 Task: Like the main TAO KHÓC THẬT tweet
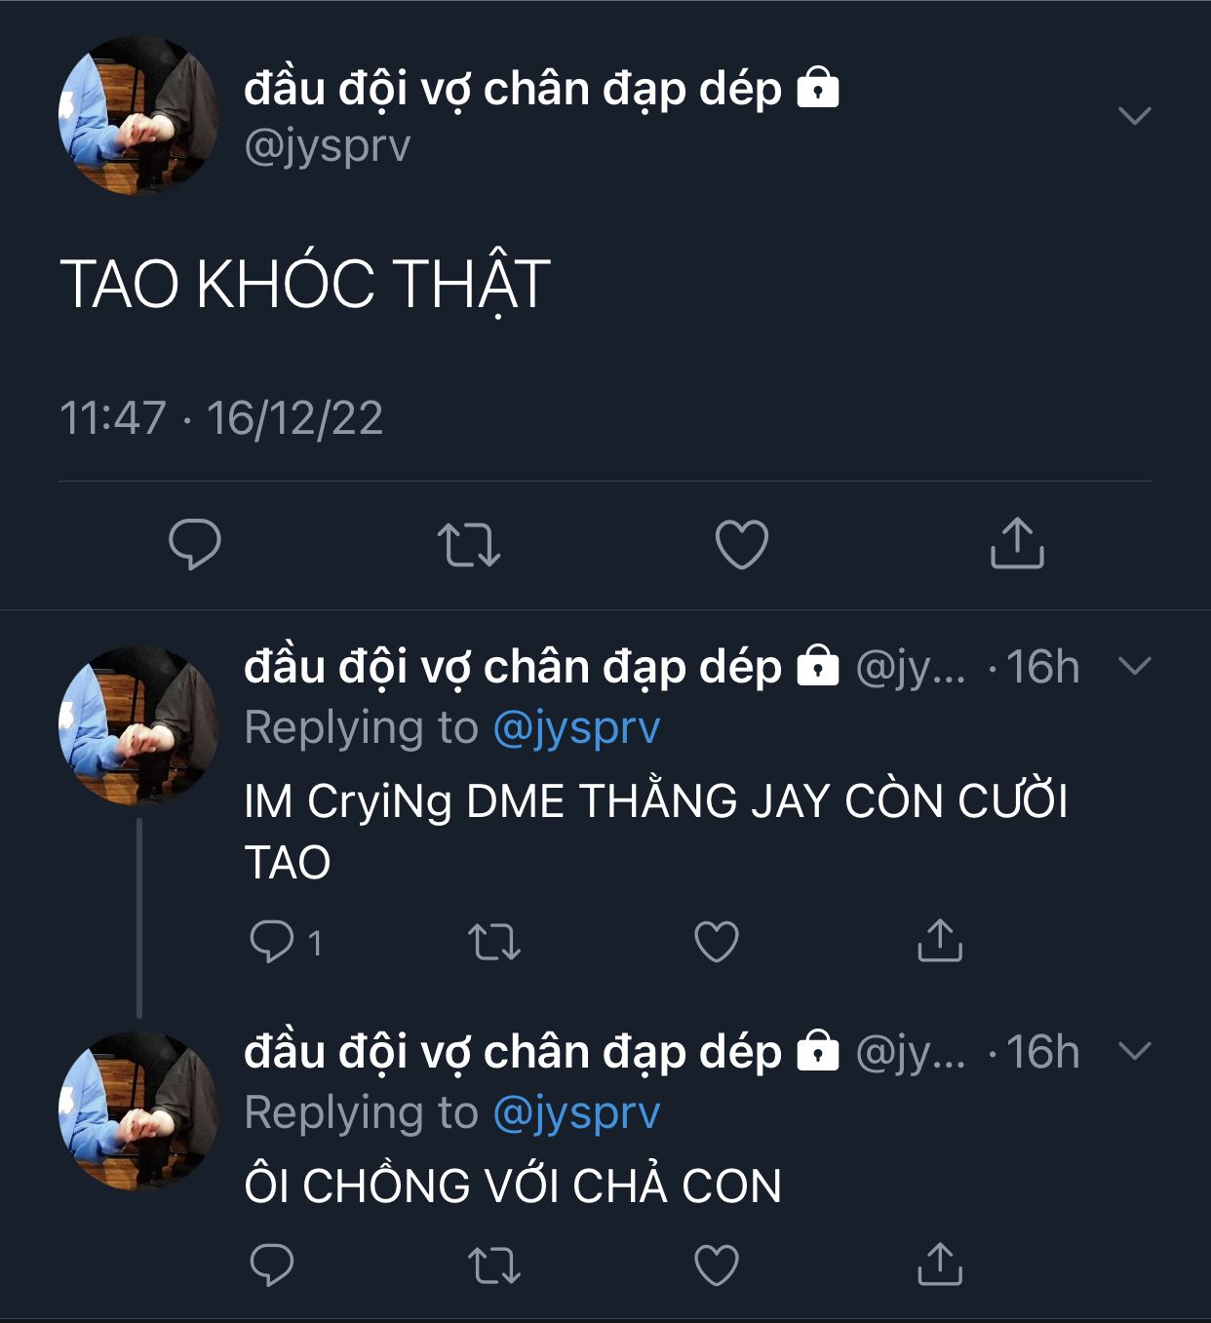[x=742, y=544]
